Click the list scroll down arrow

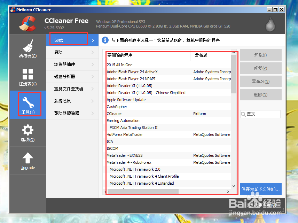pyautogui.click(x=234, y=186)
